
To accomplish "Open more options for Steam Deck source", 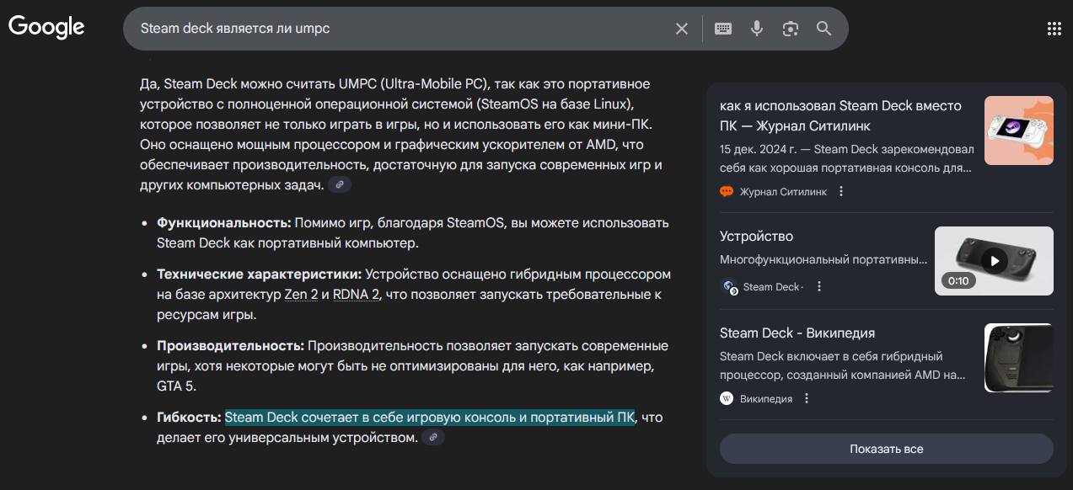I will tap(818, 287).
